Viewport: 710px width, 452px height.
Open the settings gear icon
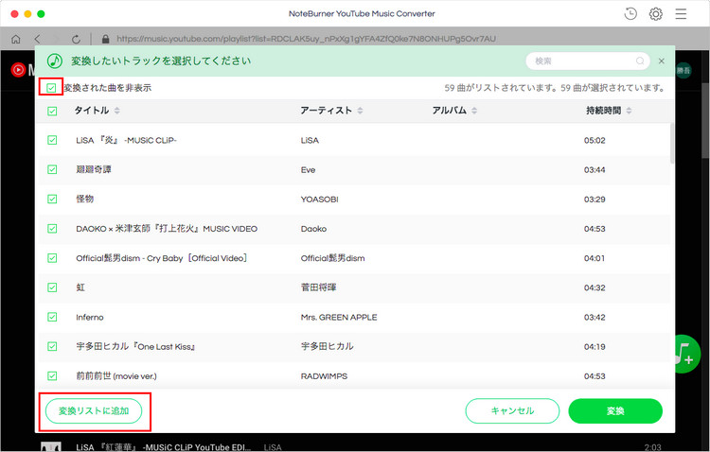(x=656, y=14)
